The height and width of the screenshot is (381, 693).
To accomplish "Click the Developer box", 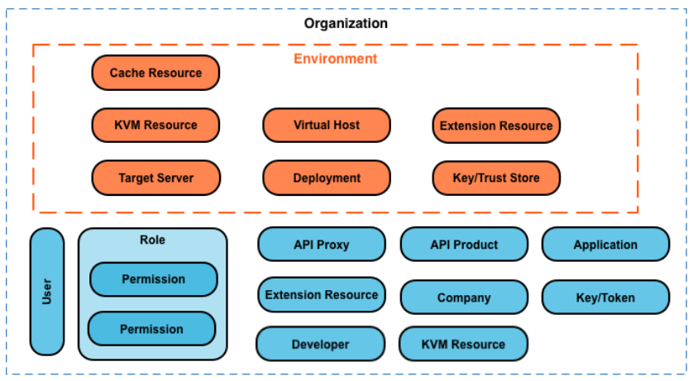I will click(x=320, y=344).
